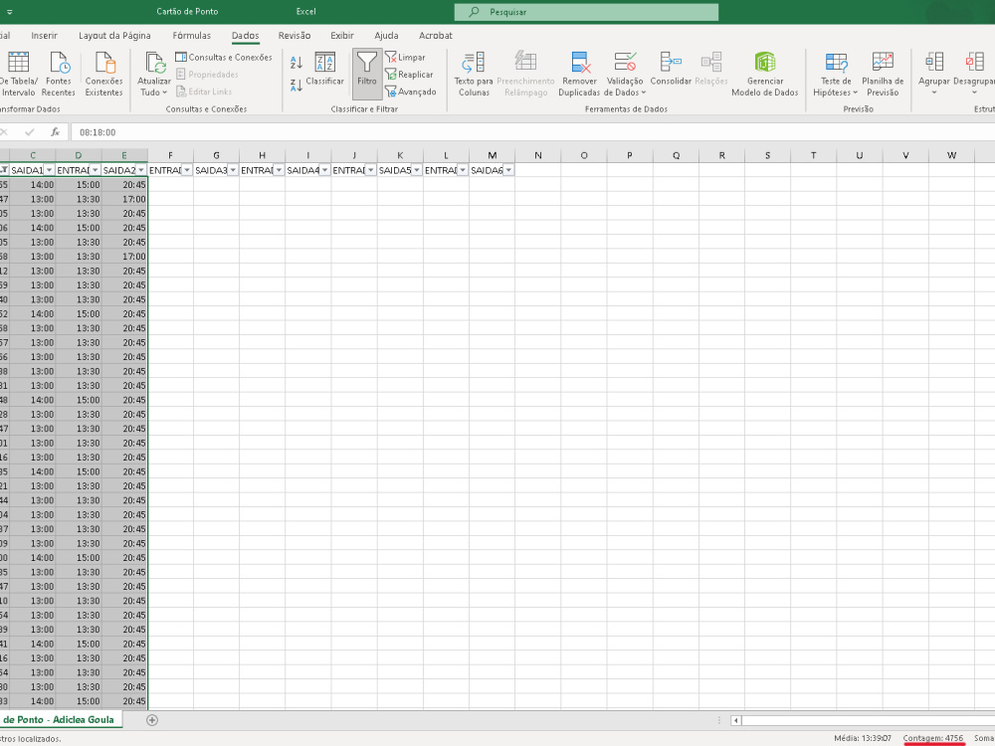Viewport: 995px width, 746px height.
Task: Click the new sheet plus button
Action: [x=151, y=719]
